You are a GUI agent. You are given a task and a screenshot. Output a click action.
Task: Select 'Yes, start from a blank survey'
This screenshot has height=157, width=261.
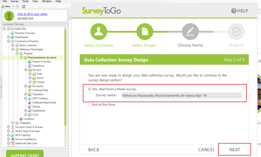click(x=89, y=89)
